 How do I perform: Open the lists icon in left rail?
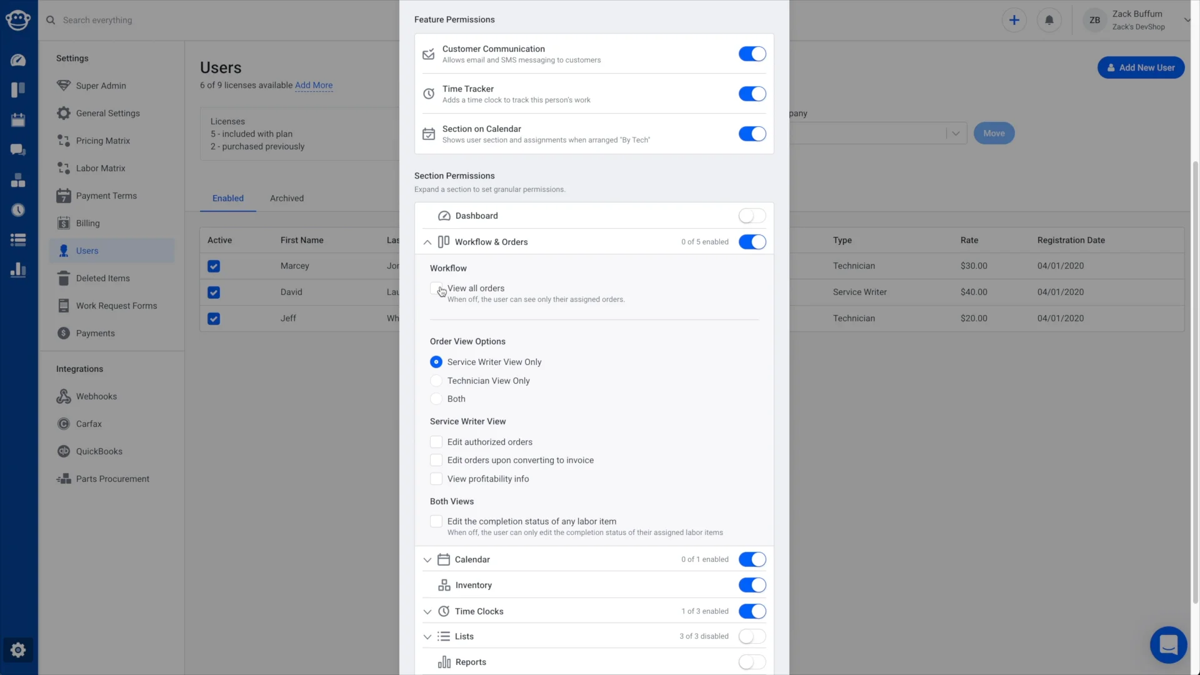(18, 240)
